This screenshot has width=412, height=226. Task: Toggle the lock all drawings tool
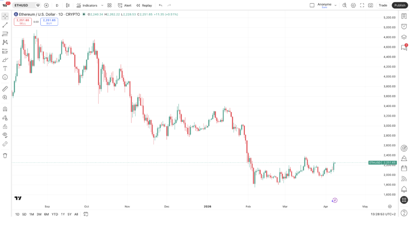tap(5, 126)
